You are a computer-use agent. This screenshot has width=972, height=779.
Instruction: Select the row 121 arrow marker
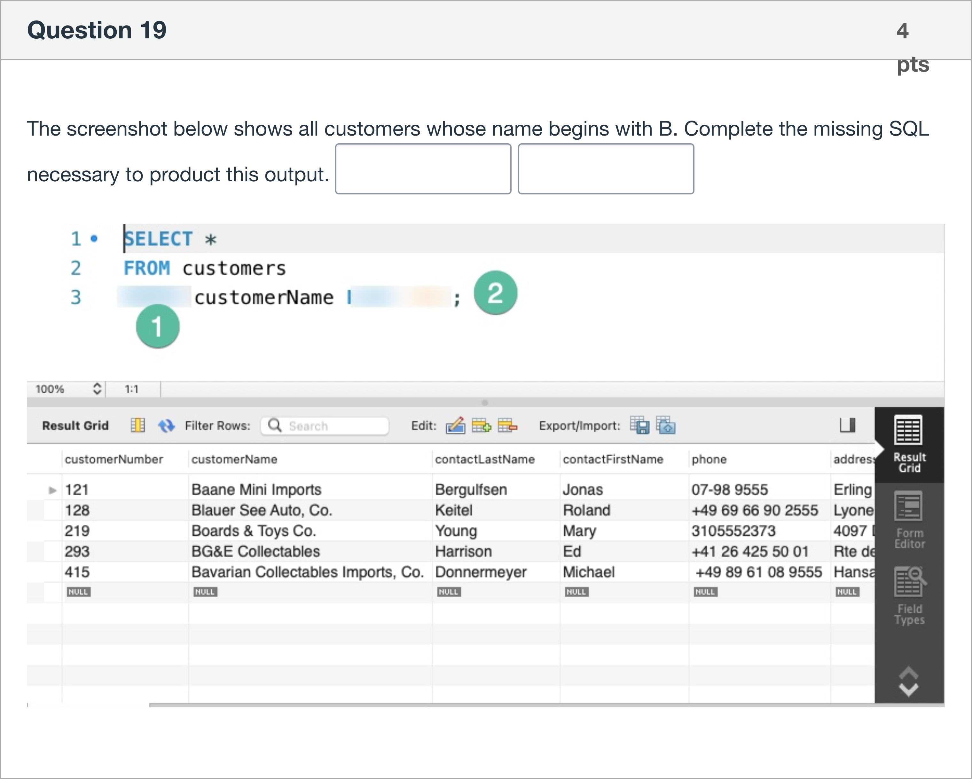(x=53, y=490)
